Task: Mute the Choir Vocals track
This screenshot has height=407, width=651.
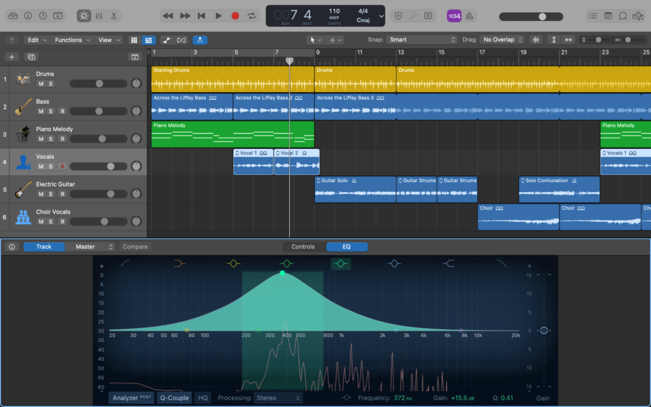Action: 41,222
